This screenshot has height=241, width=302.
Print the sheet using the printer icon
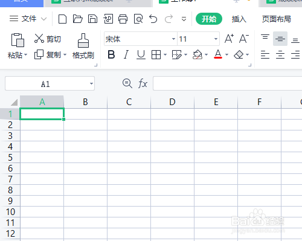pyautogui.click(x=123, y=19)
